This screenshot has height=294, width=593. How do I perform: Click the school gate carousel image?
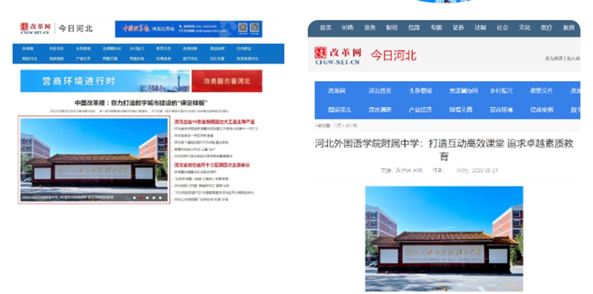pyautogui.click(x=93, y=160)
